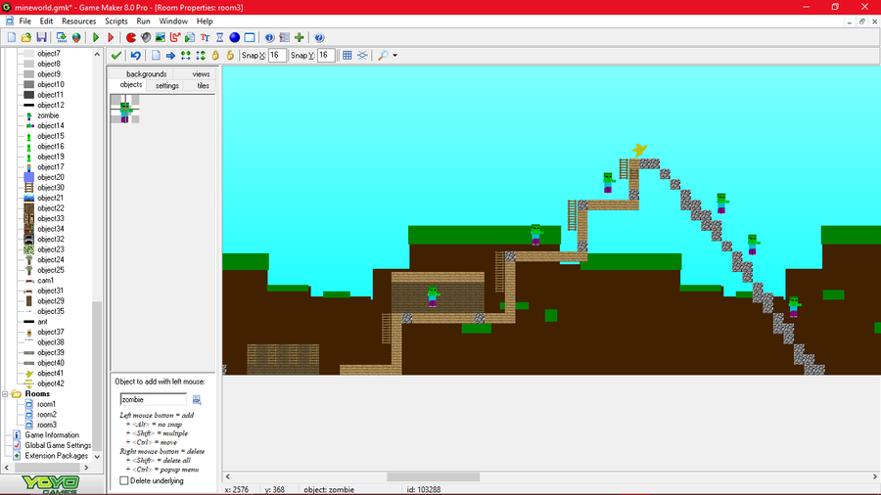
Task: Create a background with picture icon
Action: pyautogui.click(x=161, y=37)
